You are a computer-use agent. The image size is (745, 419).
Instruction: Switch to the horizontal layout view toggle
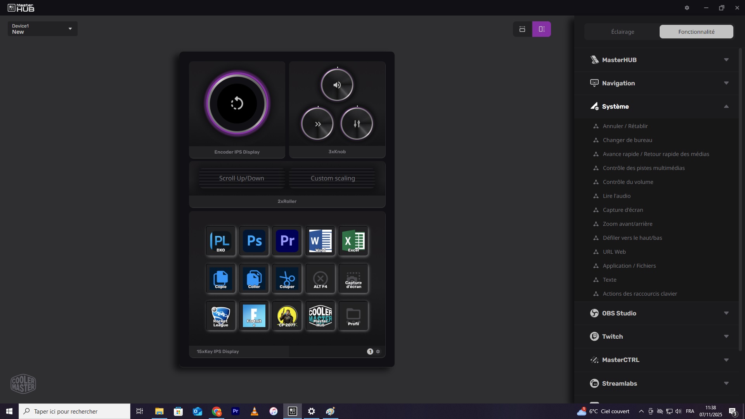[522, 29]
